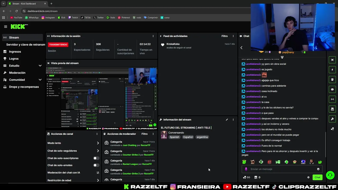338x190 pixels.
Task: Expand the Restricción de edad options
Action: (98, 180)
